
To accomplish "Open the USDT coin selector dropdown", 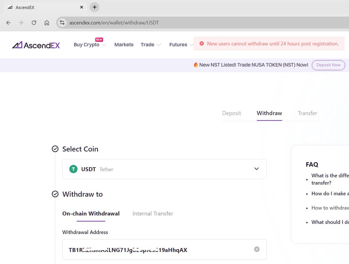I will pos(165,169).
